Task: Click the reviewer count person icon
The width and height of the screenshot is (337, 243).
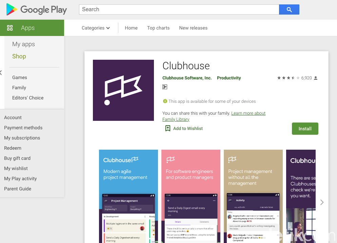Action: [x=316, y=78]
